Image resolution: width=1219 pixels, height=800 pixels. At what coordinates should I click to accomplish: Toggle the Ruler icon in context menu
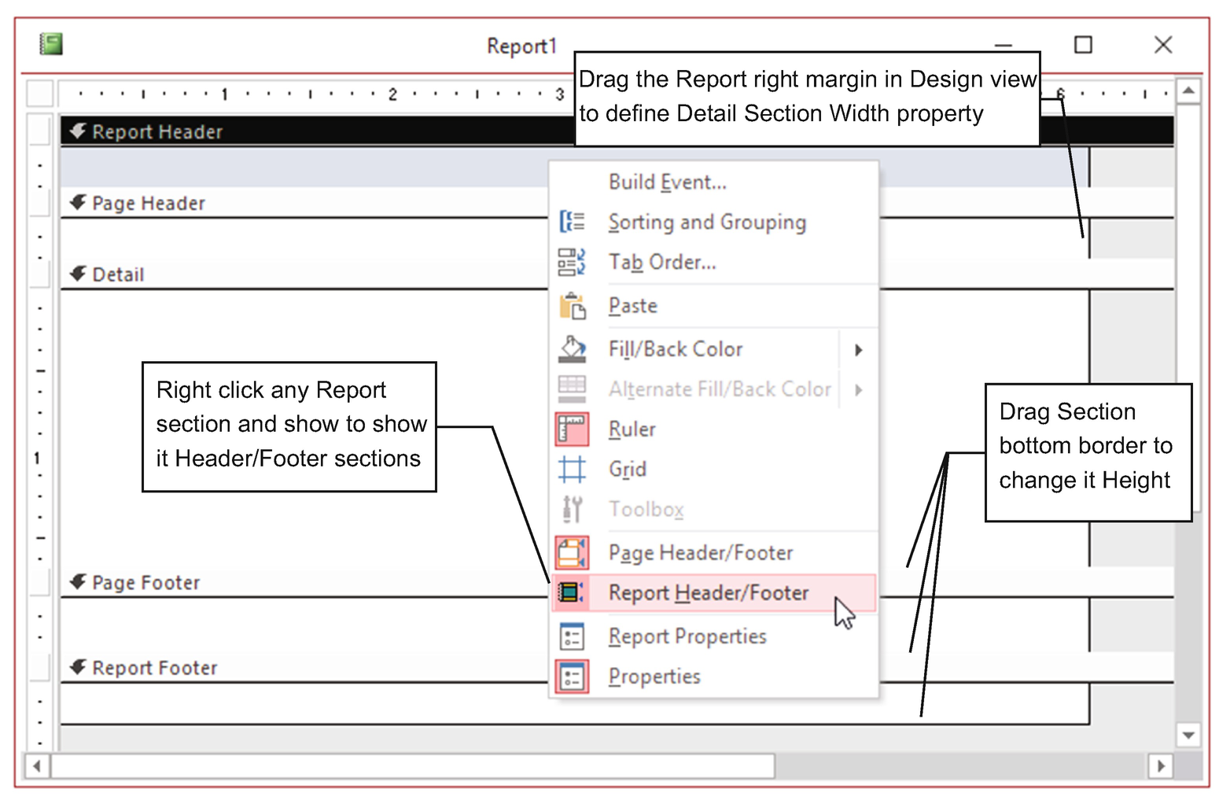(572, 429)
